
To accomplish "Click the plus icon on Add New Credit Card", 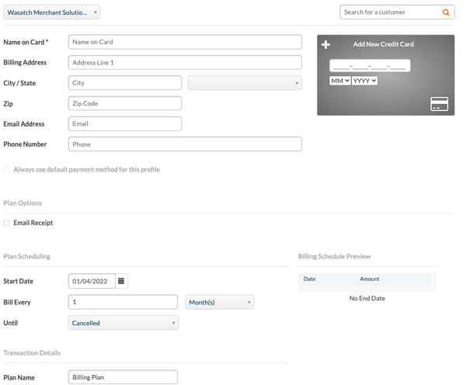I will (325, 44).
